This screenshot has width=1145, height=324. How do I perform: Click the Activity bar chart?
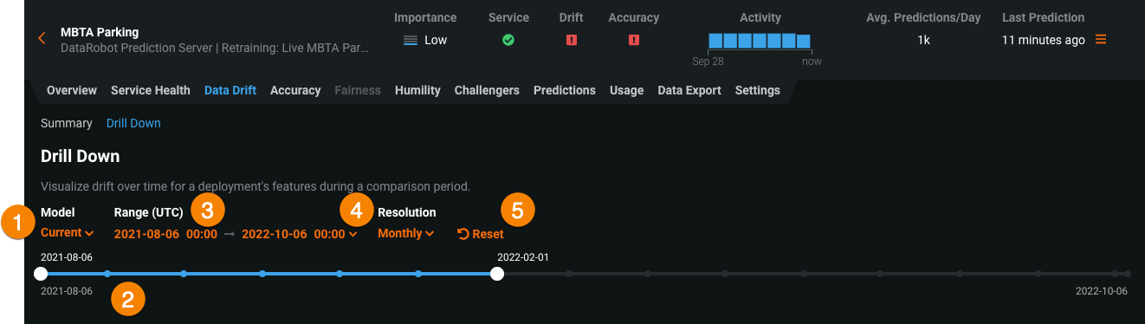760,41
